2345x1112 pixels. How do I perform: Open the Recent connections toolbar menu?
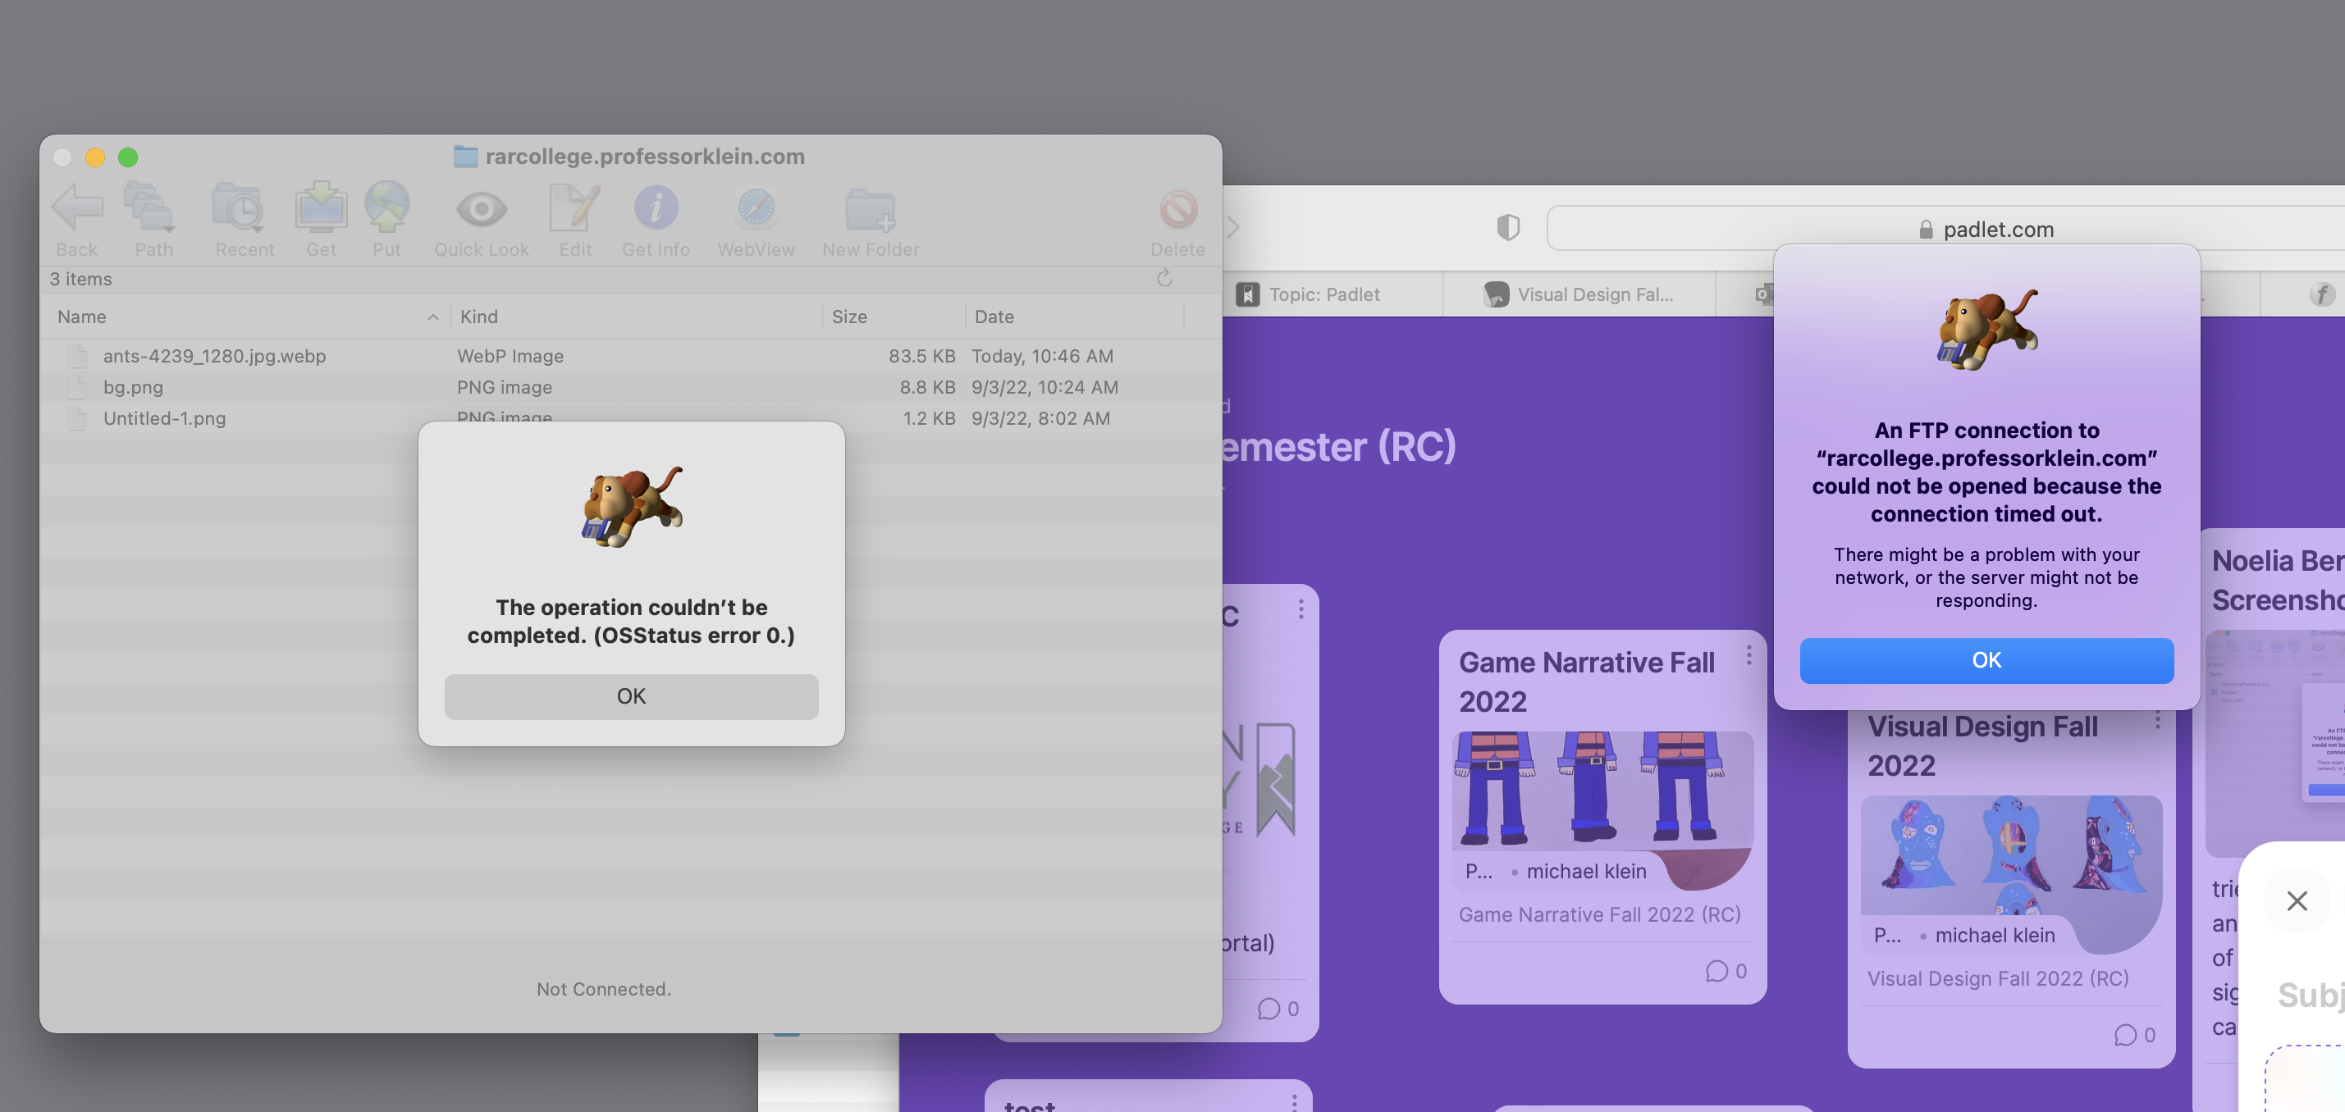(x=239, y=208)
